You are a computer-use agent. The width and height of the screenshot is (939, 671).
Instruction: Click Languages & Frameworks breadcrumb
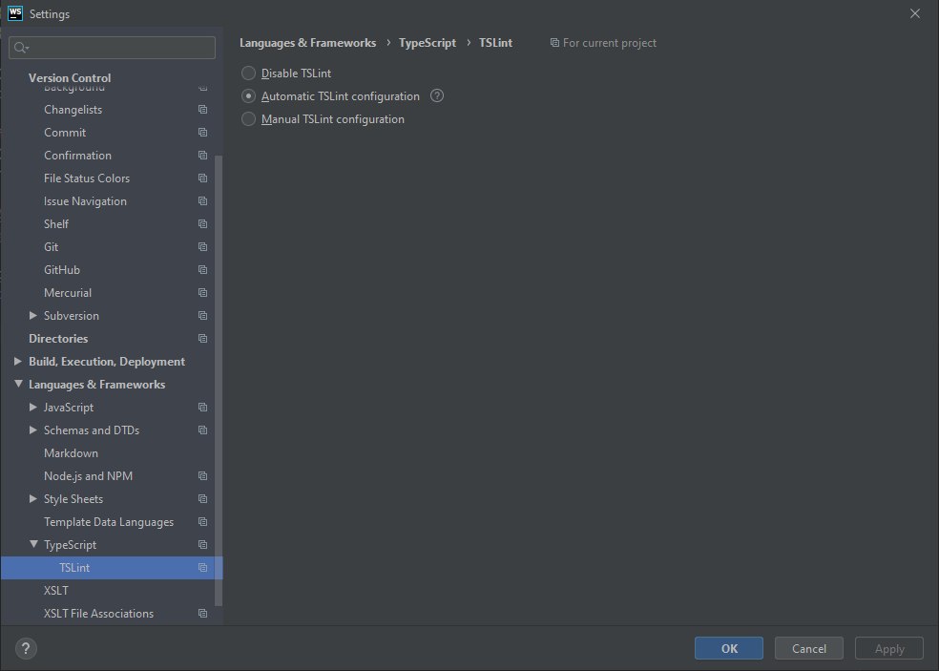pyautogui.click(x=308, y=43)
